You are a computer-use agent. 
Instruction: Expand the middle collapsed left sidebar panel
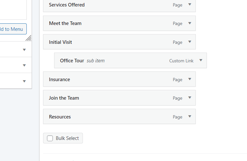(x=24, y=65)
